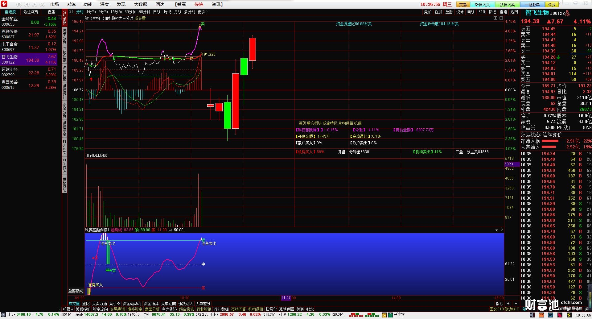The image size is (592, 319).
Task: Collapse sidebar via 侧边栏《 button
Action: click(x=512, y=309)
